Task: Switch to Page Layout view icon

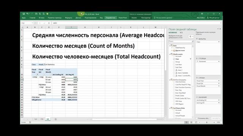Action: [191, 122]
